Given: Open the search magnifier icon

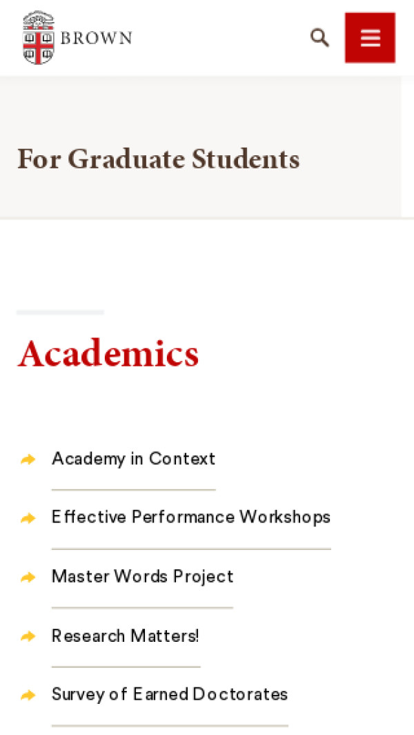Looking at the screenshot, I should [x=319, y=37].
